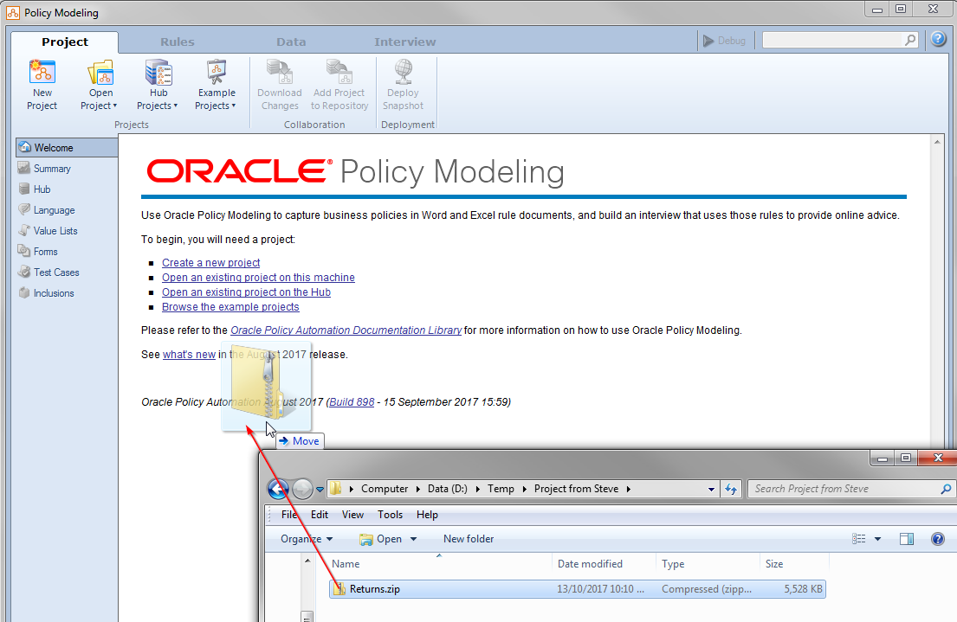Screen dimensions: 957x622
Task: Click Open an existing project on this machine
Action: click(x=258, y=278)
